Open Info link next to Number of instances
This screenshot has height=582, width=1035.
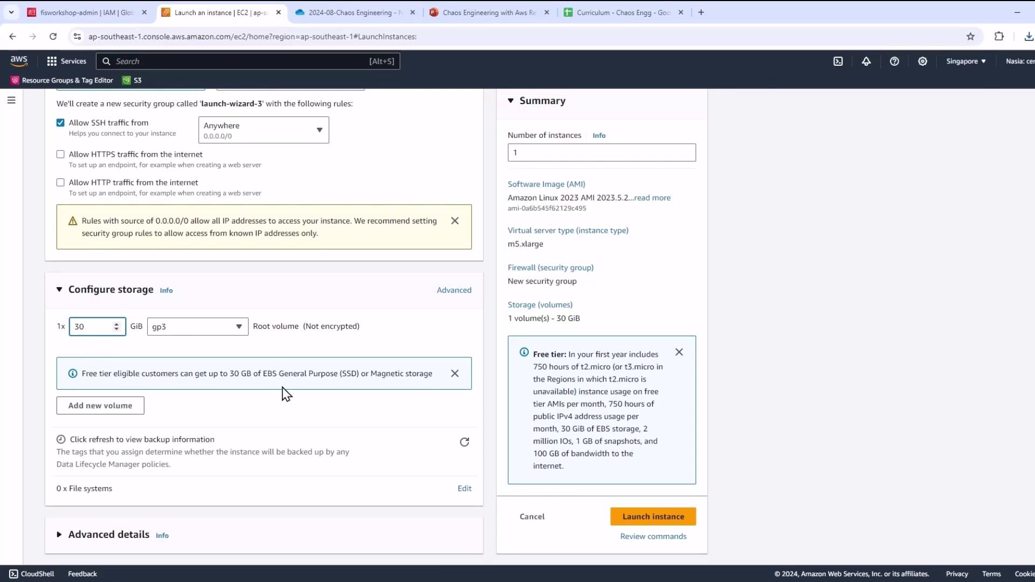[x=599, y=136]
